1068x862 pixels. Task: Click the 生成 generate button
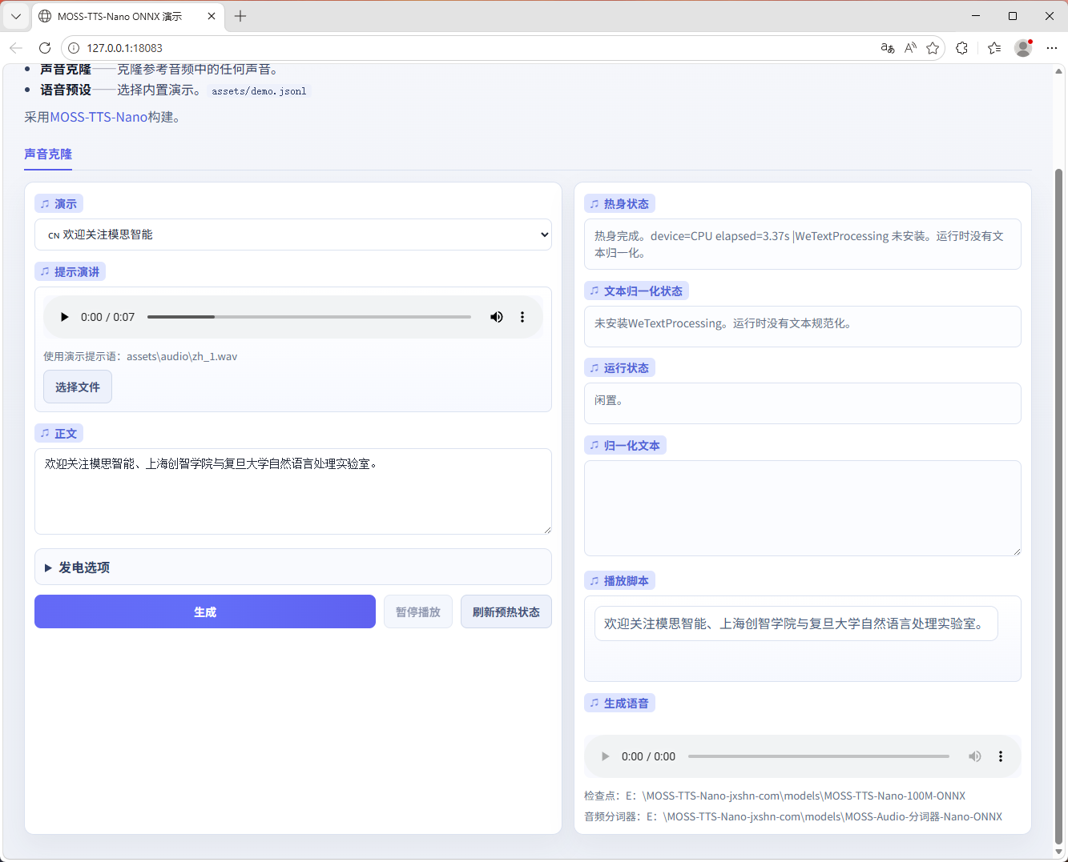click(x=205, y=611)
